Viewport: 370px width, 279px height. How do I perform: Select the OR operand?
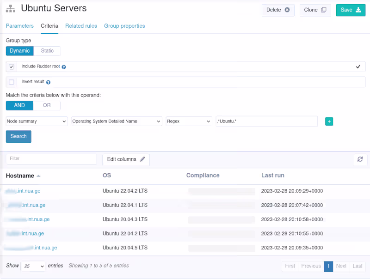47,105
